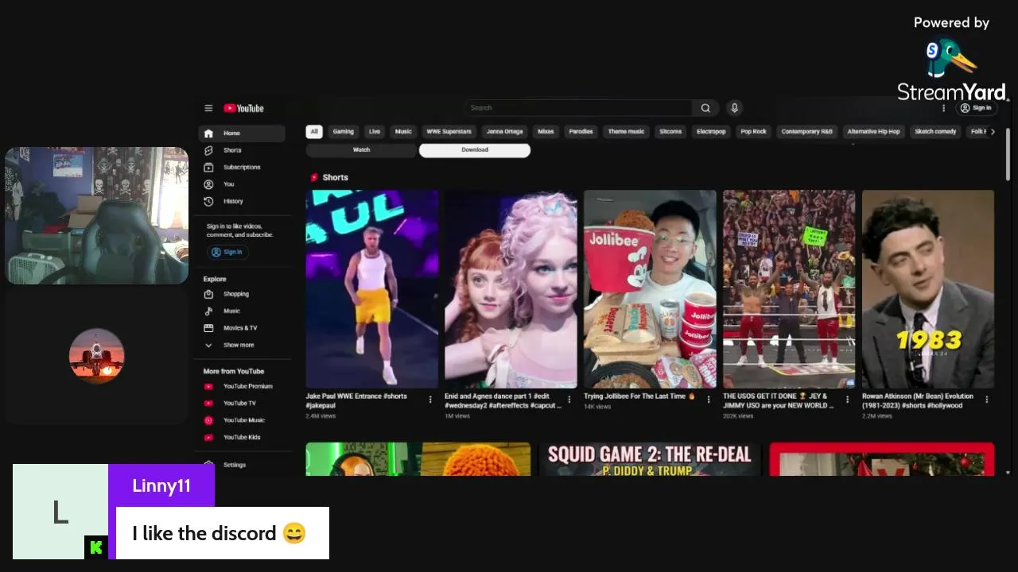The image size is (1018, 572).
Task: Select the Mixes filter chip
Action: 546,132
